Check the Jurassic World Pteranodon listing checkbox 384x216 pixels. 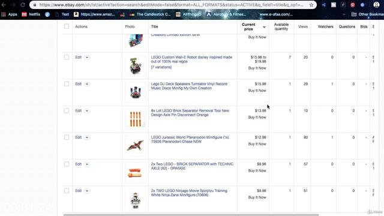(x=67, y=137)
